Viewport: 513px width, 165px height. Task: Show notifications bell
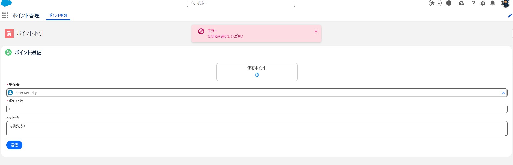493,3
